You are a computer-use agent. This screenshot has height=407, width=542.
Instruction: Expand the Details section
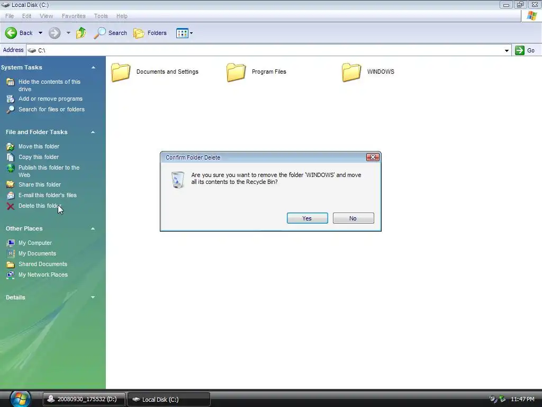93,297
